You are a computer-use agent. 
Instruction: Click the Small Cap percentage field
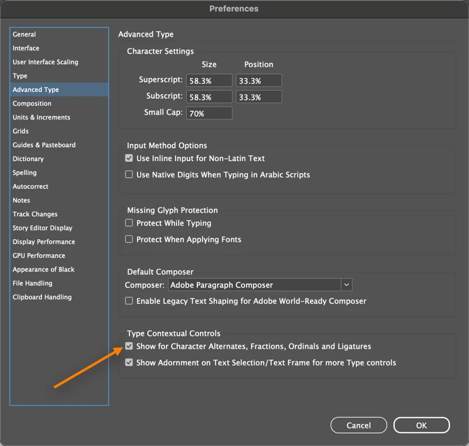209,113
